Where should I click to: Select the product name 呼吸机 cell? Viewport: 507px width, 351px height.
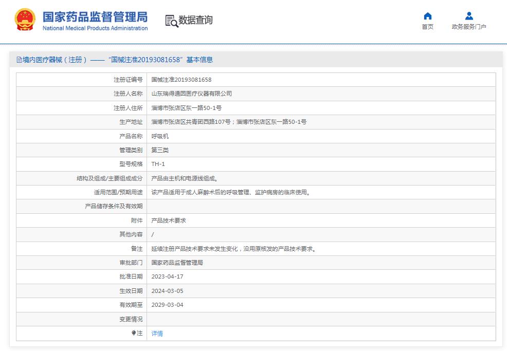point(159,136)
